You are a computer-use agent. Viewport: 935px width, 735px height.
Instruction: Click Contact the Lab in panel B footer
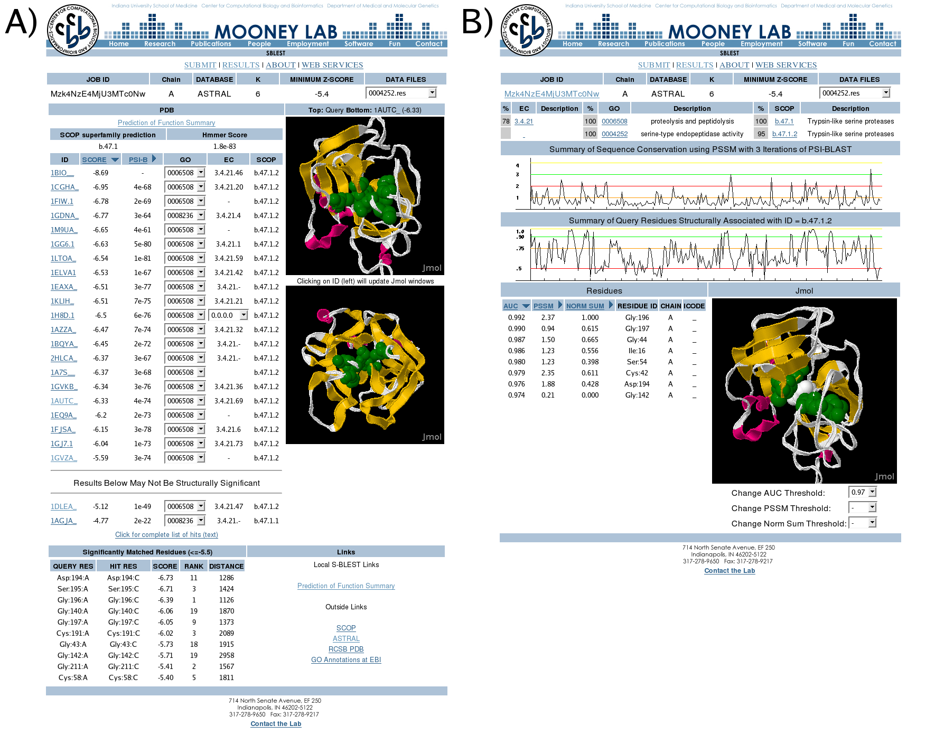(x=730, y=571)
